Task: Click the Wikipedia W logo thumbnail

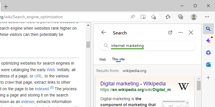Action: [183, 87]
